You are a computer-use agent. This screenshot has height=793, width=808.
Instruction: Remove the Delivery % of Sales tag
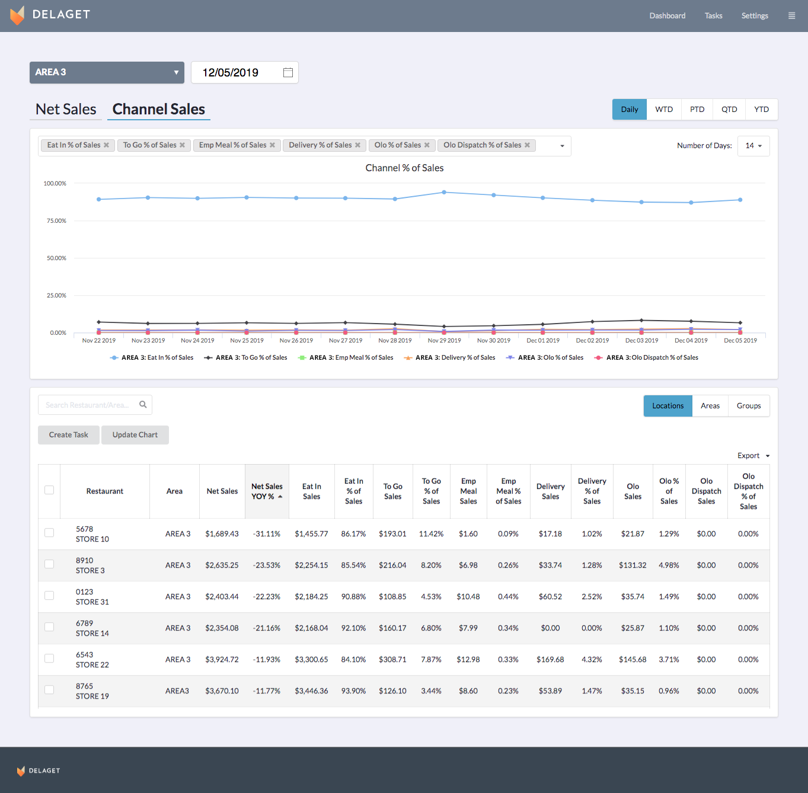(357, 145)
